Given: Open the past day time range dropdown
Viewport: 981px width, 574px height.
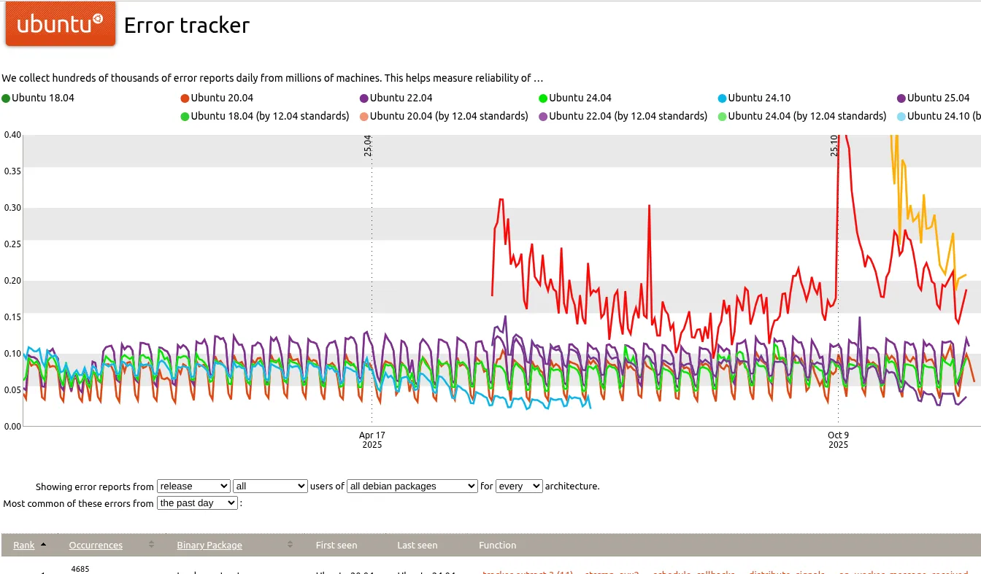Looking at the screenshot, I should [197, 503].
